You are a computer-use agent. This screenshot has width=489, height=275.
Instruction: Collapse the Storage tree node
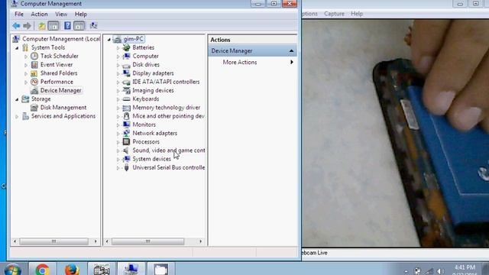coord(17,99)
